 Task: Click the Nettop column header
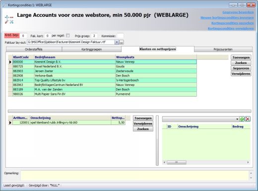tap(118, 118)
